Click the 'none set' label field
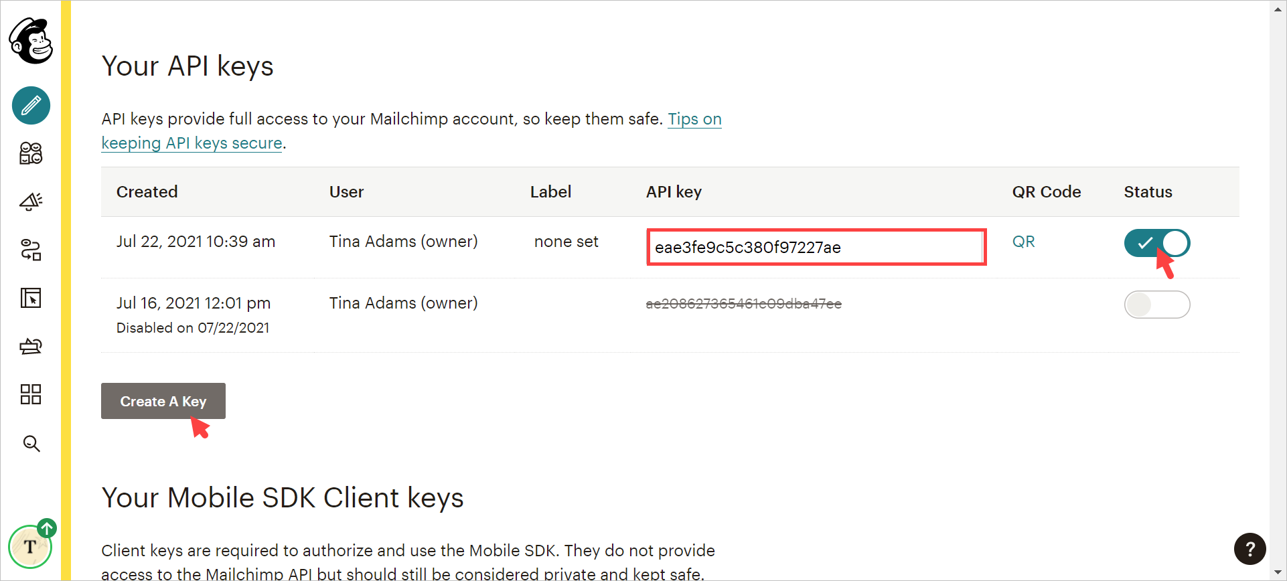This screenshot has width=1287, height=581. tap(566, 242)
